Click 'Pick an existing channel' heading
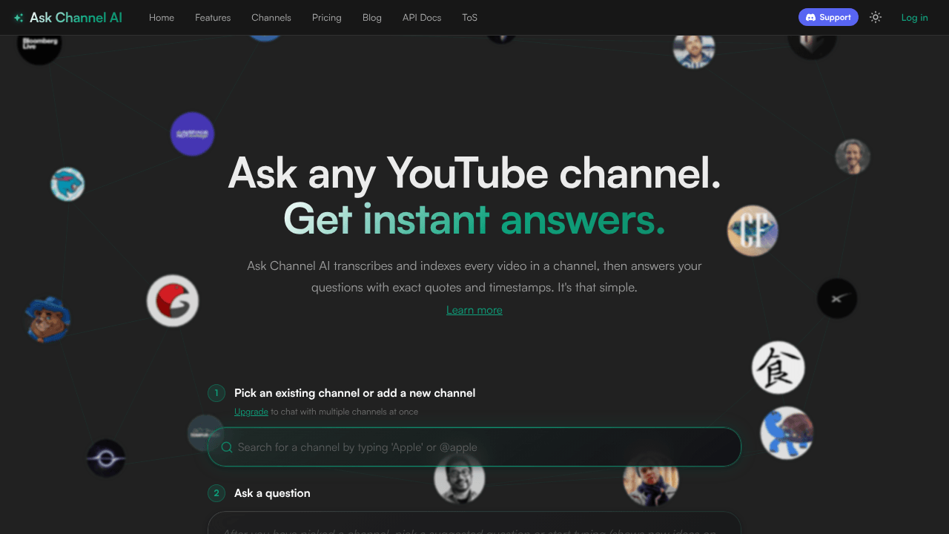Screen dimensions: 949x534 coord(354,393)
